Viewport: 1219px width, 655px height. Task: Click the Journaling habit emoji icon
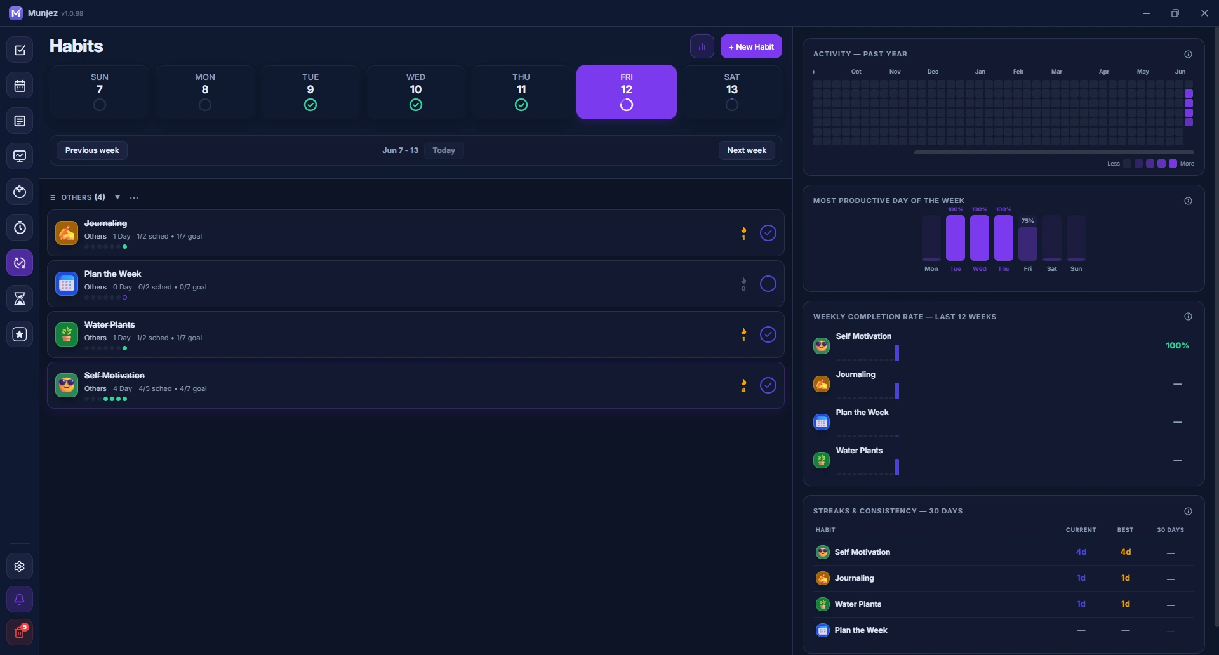67,233
